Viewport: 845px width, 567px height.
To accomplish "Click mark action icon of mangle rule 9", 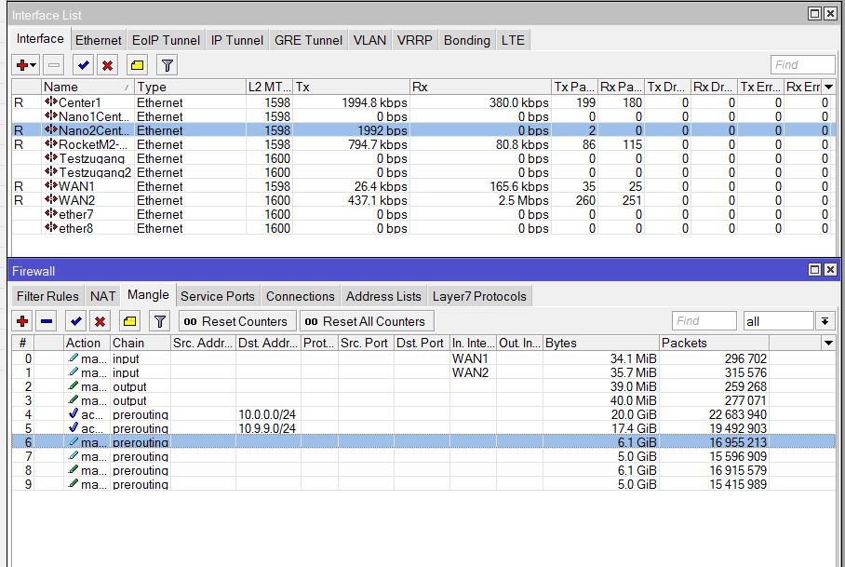I will (74, 484).
